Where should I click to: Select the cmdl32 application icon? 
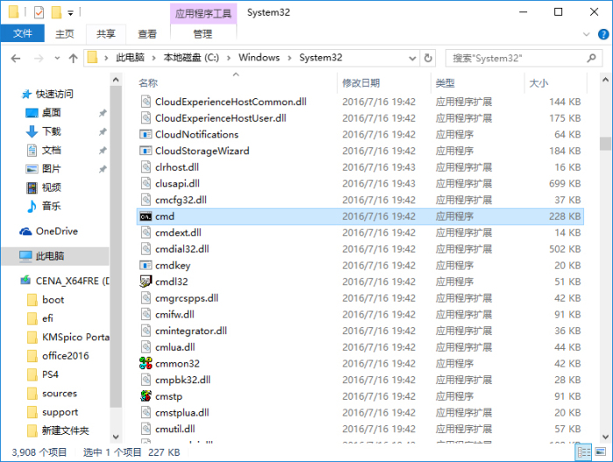click(145, 282)
